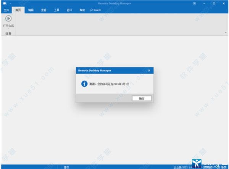Switch to the 首页 ribbon tab
229x169 pixels.
coord(18,10)
